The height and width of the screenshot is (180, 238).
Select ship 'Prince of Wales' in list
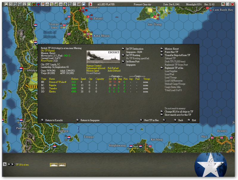pos(57,82)
